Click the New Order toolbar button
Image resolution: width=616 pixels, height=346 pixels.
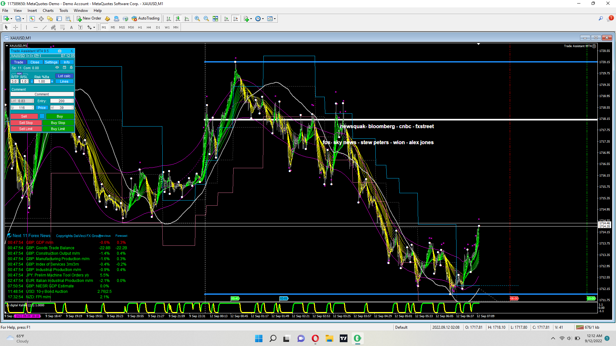(89, 19)
